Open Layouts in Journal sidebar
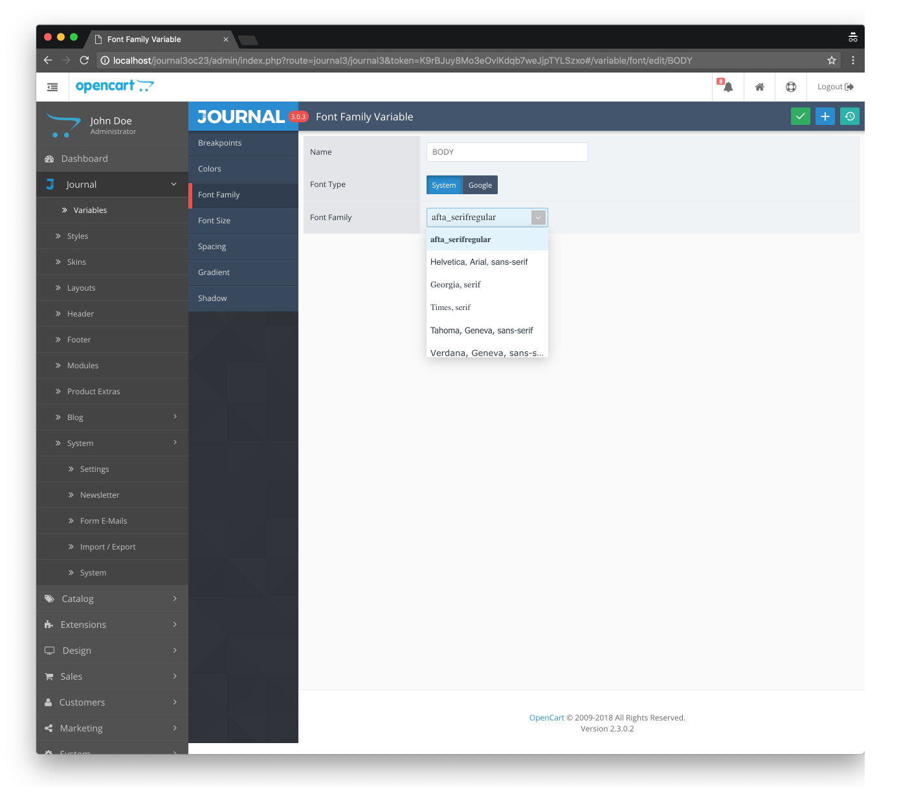 (113, 288)
